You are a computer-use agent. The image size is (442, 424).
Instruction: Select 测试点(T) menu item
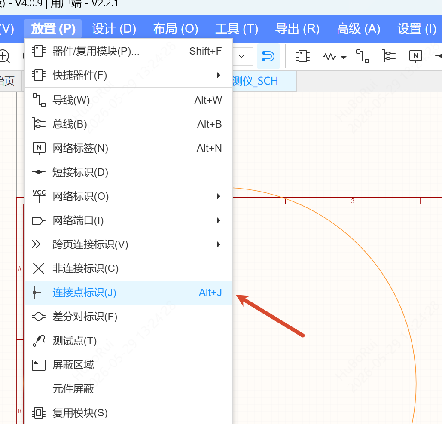(128, 341)
